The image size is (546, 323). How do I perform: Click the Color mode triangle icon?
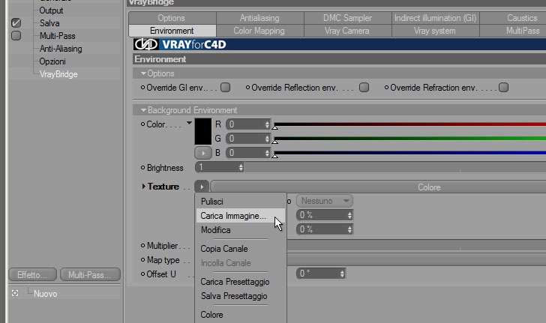coord(189,123)
